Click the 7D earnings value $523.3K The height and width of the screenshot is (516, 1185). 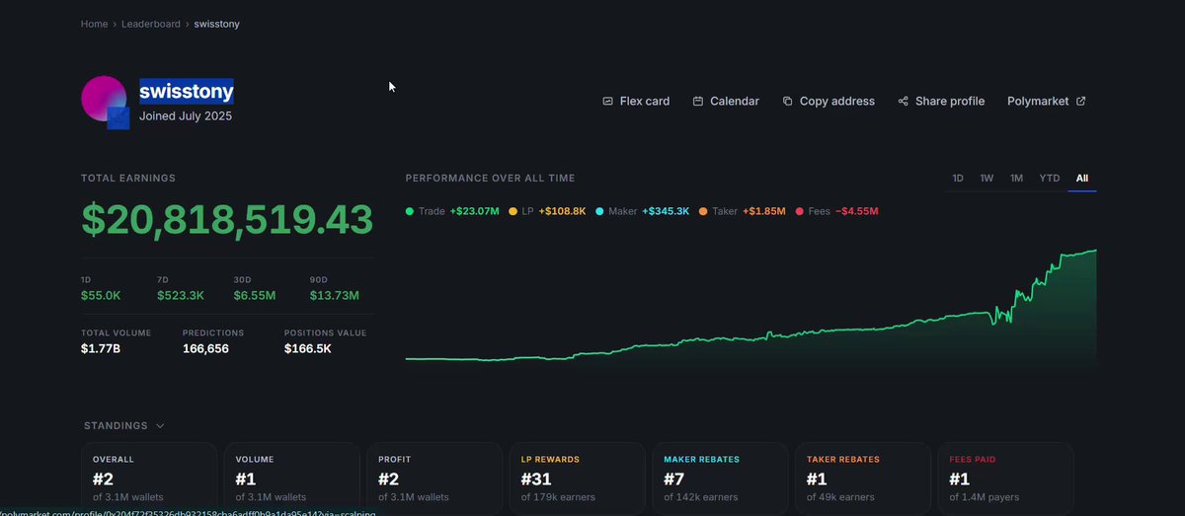pyautogui.click(x=181, y=295)
